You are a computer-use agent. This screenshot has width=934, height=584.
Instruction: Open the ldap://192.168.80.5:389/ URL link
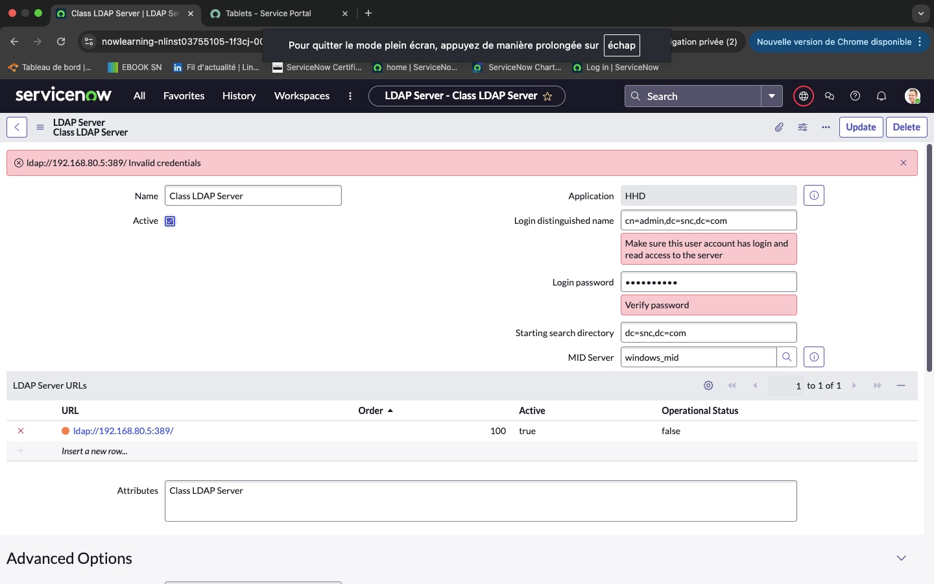coord(123,431)
